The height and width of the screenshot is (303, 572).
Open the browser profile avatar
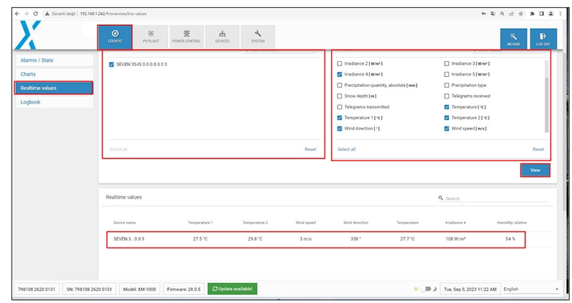pyautogui.click(x=551, y=14)
